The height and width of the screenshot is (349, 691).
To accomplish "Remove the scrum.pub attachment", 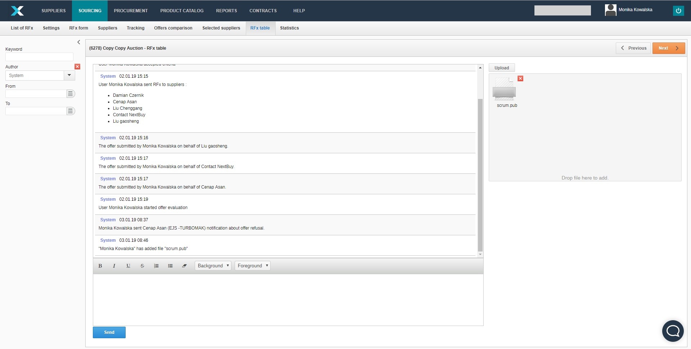I will point(520,78).
